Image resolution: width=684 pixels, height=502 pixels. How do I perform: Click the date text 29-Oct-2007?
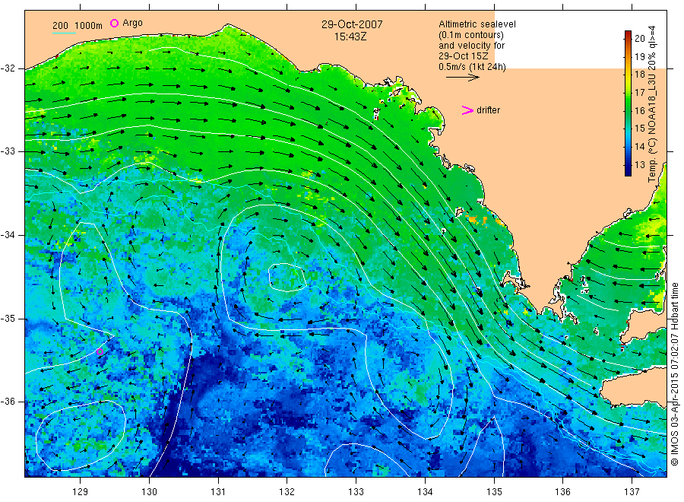[352, 24]
